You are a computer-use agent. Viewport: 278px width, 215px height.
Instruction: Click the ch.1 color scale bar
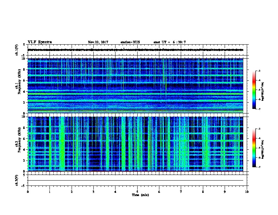[x=254, y=90]
